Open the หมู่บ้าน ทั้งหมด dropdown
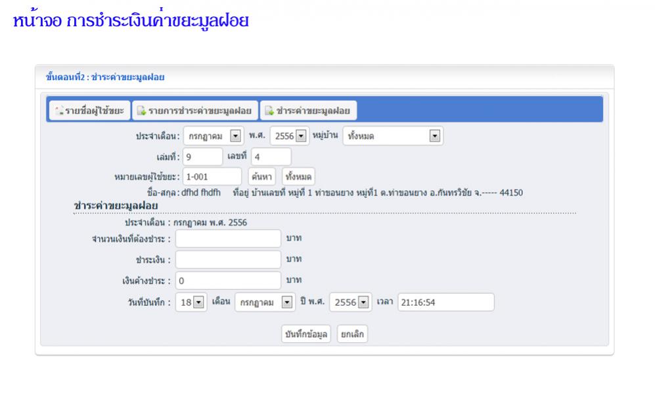Image resolution: width=655 pixels, height=412 pixels. pyautogui.click(x=393, y=136)
